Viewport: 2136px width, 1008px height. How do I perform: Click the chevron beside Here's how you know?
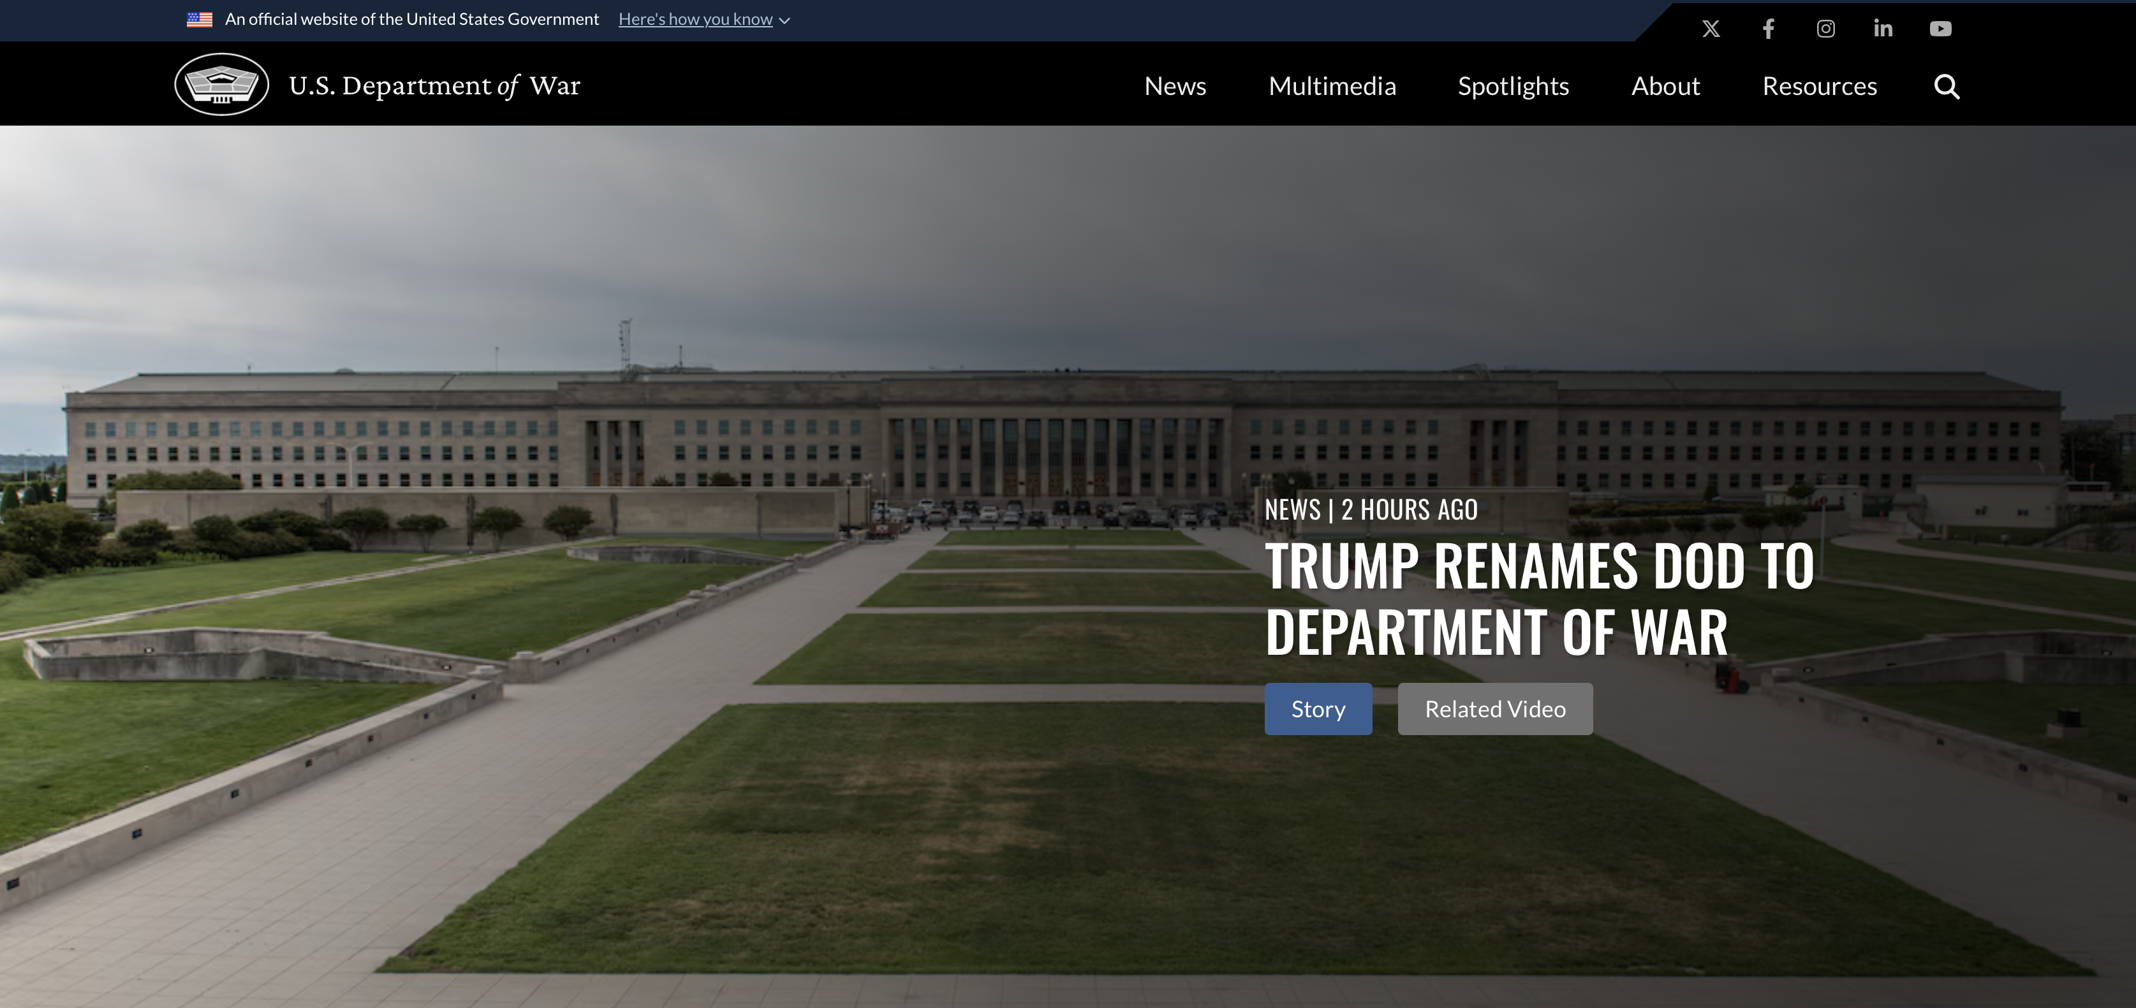(x=784, y=21)
